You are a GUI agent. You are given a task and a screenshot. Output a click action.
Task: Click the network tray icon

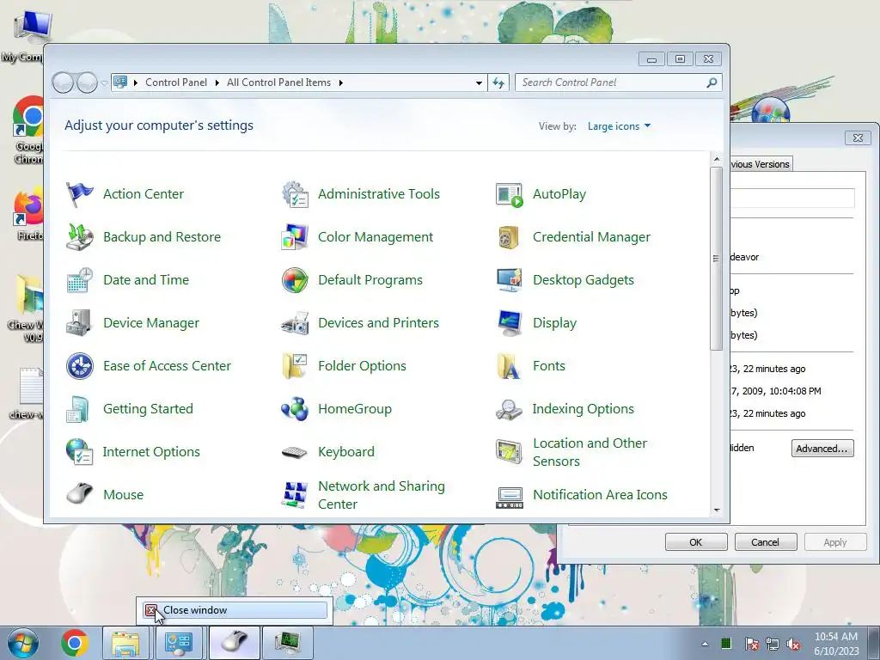tap(773, 644)
